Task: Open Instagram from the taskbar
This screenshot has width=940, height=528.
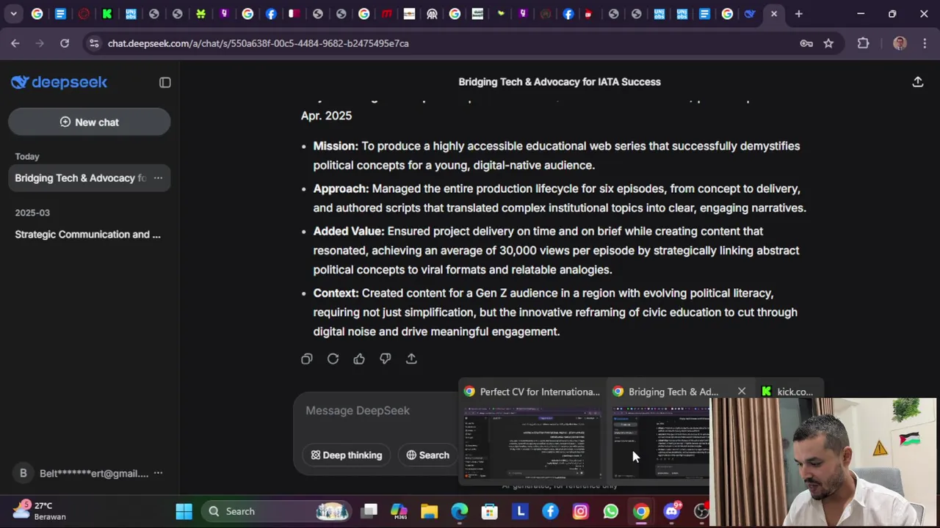Action: click(x=580, y=511)
